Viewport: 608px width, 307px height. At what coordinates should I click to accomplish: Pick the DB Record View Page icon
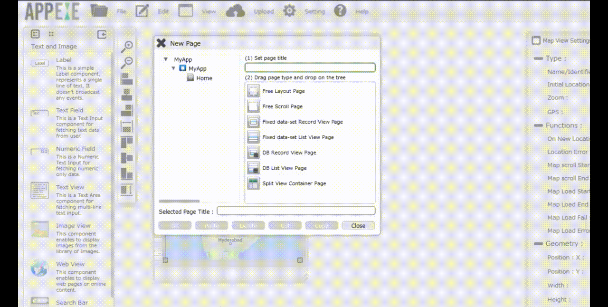254,153
